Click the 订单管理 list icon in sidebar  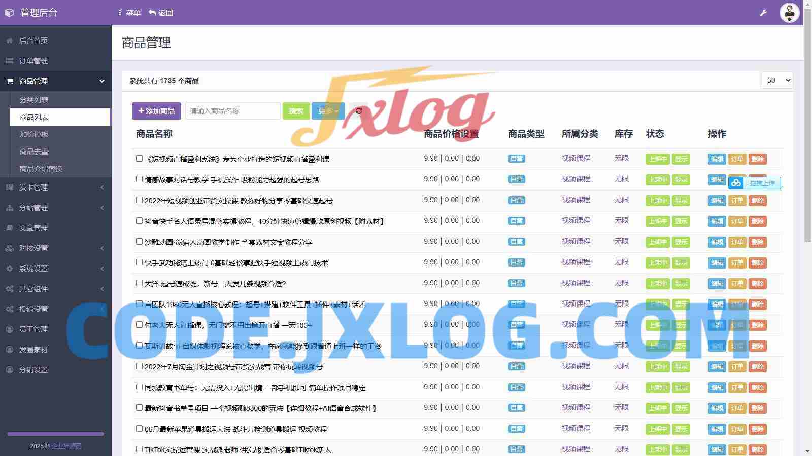point(10,61)
